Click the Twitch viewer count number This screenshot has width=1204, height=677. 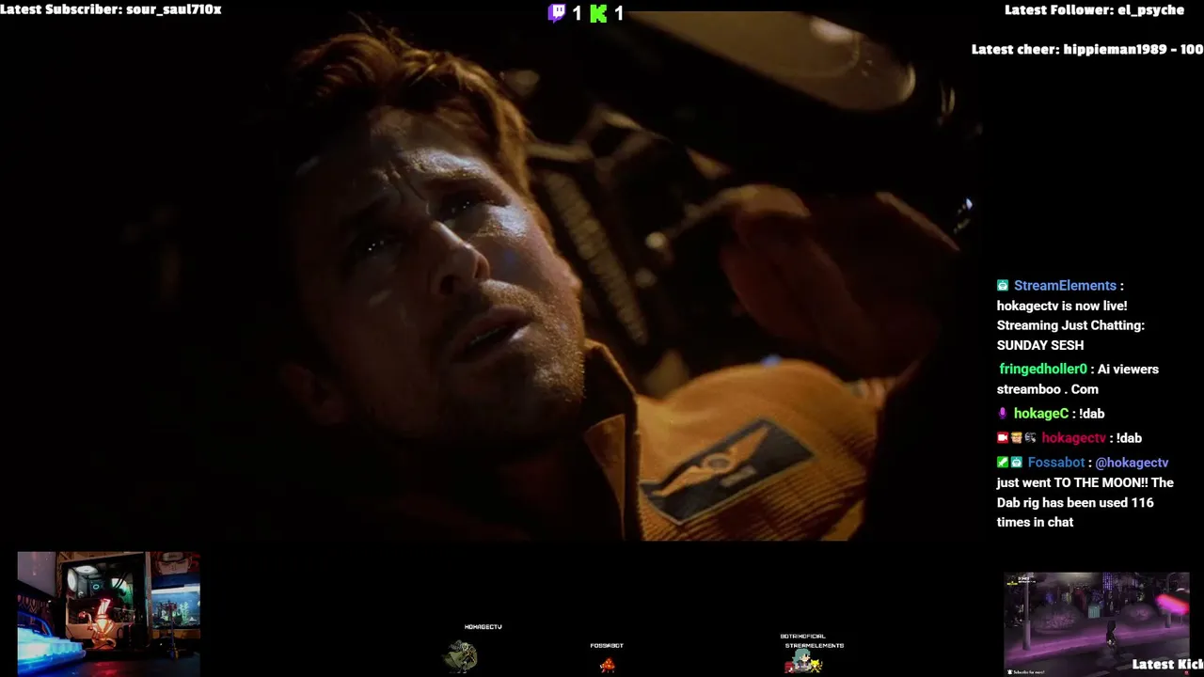click(x=578, y=13)
